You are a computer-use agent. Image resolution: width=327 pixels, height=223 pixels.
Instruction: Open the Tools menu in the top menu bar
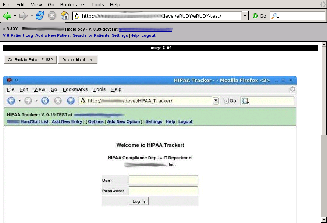point(97,5)
